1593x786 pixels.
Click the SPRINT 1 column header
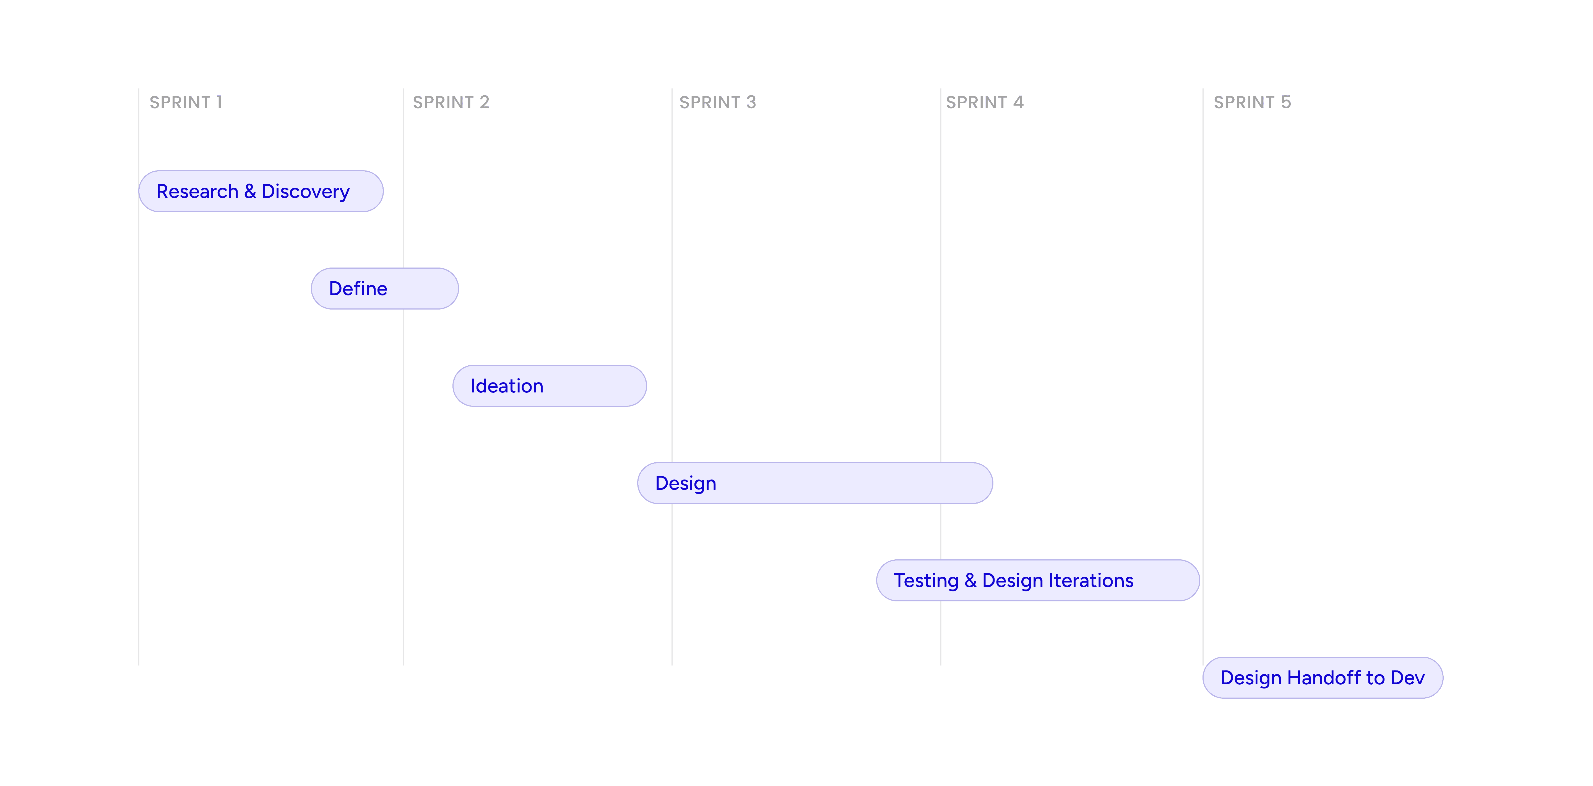tap(186, 103)
